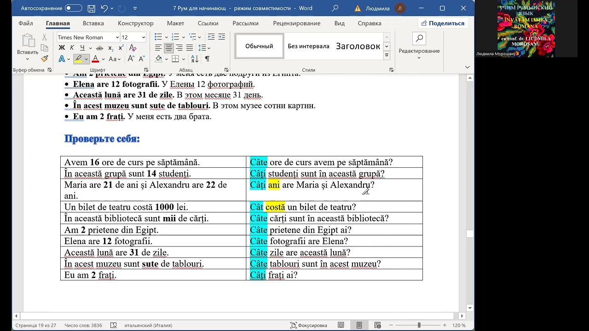Toggle strikethrough formatting
The height and width of the screenshot is (331, 589).
pyautogui.click(x=100, y=48)
